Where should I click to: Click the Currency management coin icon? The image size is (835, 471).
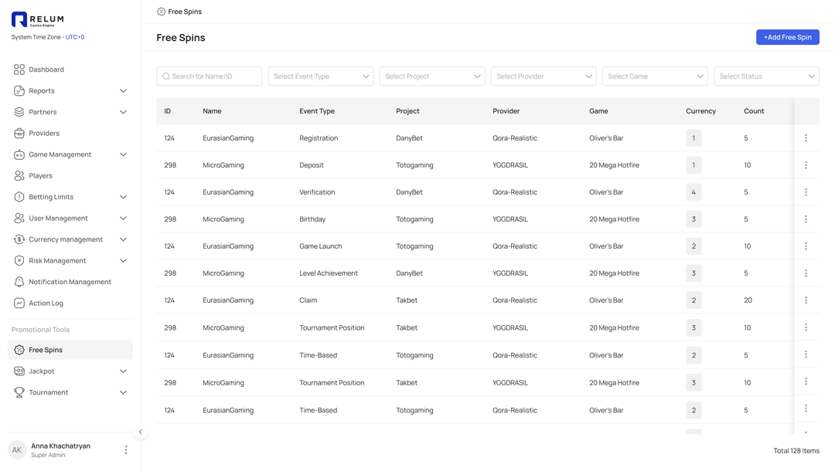pos(19,240)
